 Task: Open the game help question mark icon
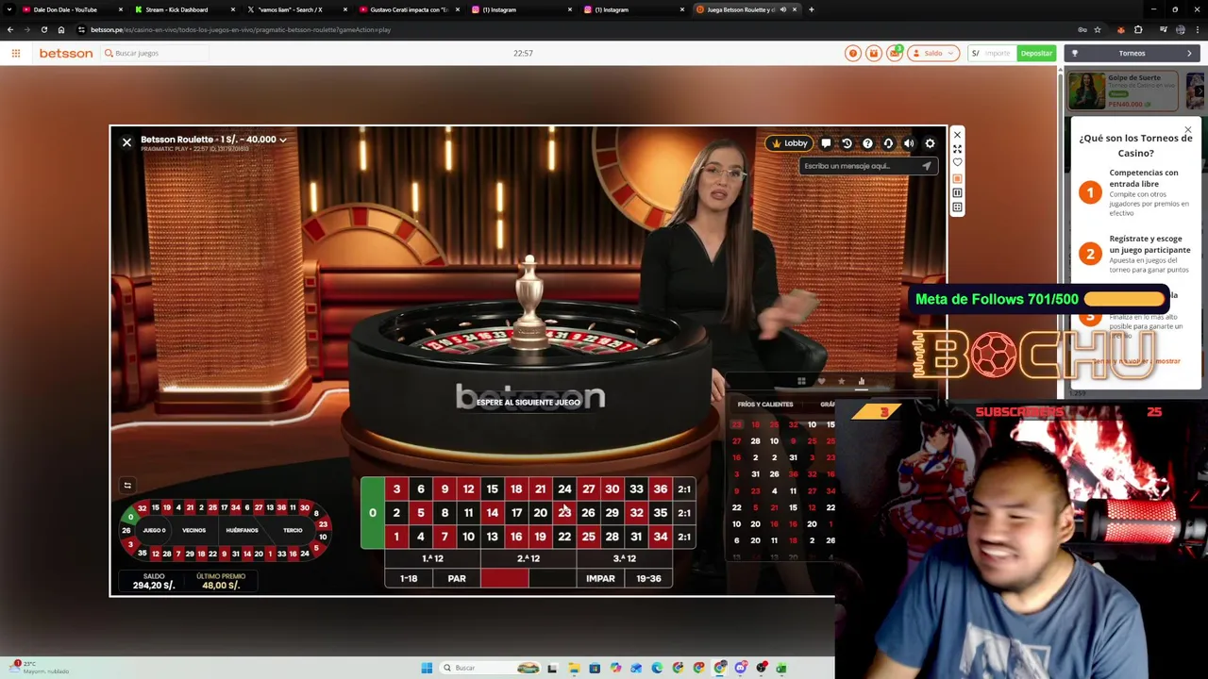coord(867,143)
